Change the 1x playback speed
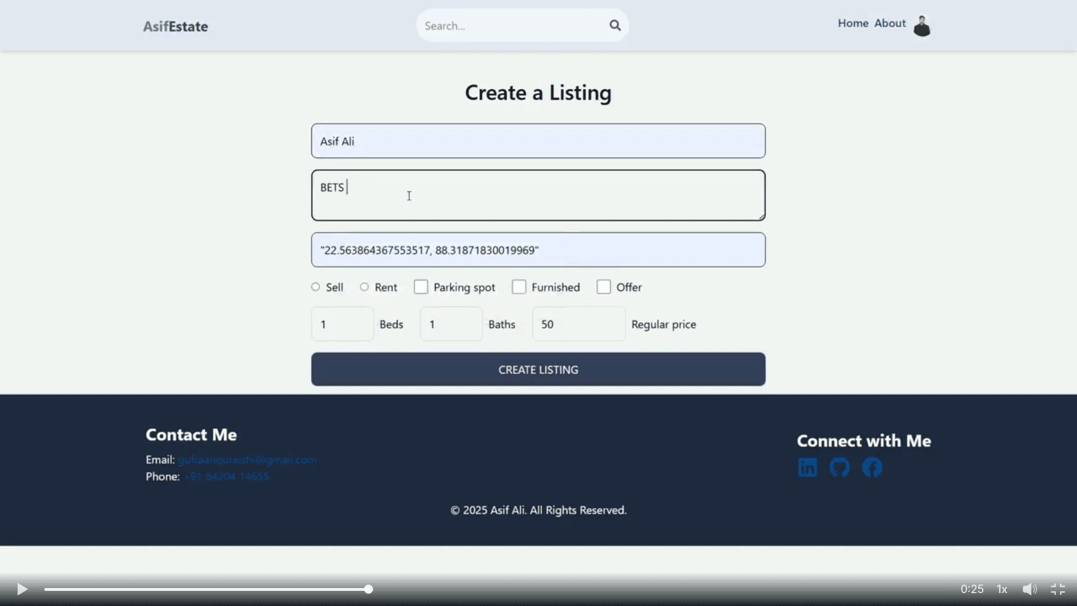 [1002, 589]
